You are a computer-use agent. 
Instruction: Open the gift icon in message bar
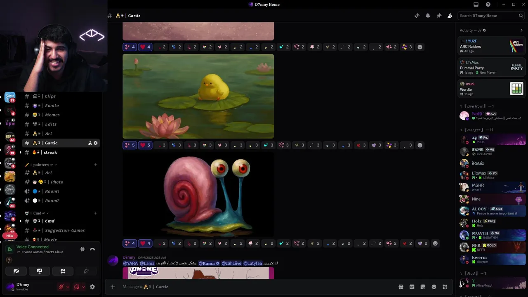401,287
